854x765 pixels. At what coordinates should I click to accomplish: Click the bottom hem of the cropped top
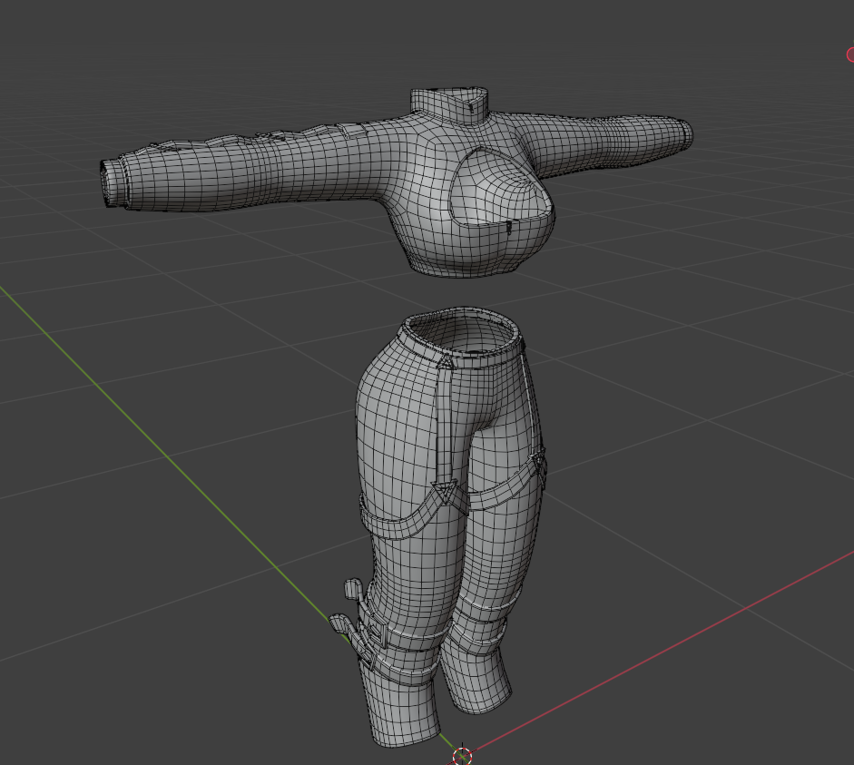pos(468,268)
